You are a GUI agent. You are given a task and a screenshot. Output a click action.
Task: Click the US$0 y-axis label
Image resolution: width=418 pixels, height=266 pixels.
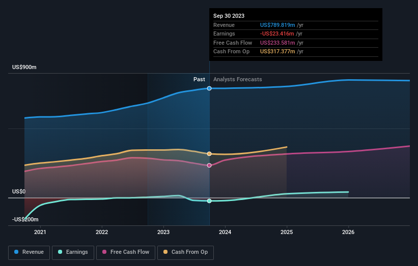click(x=19, y=191)
